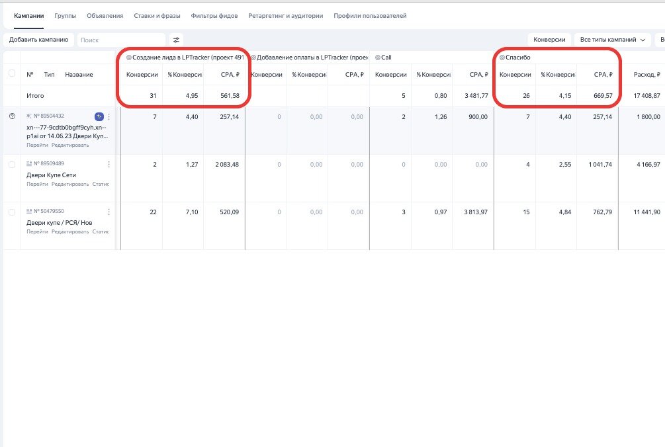Open three-dot menu for campaign 50479550

(x=109, y=212)
